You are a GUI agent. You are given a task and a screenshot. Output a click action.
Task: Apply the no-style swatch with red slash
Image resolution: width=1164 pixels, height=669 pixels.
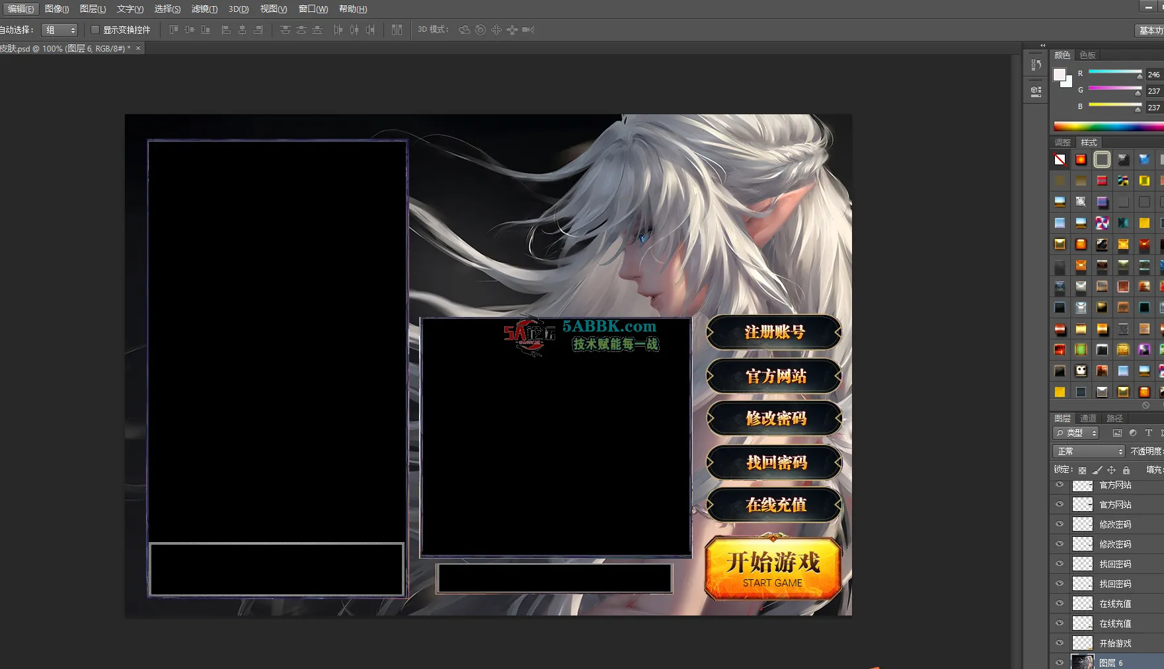coord(1060,160)
